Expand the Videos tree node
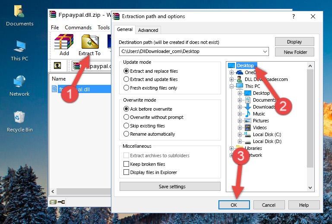 coord(240,128)
